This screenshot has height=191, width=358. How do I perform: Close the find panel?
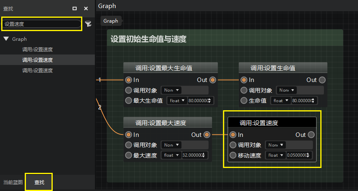pyautogui.click(x=86, y=8)
